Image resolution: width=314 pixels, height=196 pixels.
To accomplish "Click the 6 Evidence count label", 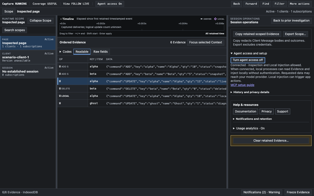I will [178, 42].
